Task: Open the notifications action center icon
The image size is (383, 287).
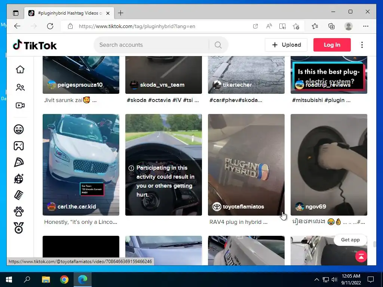Action: pyautogui.click(x=371, y=280)
